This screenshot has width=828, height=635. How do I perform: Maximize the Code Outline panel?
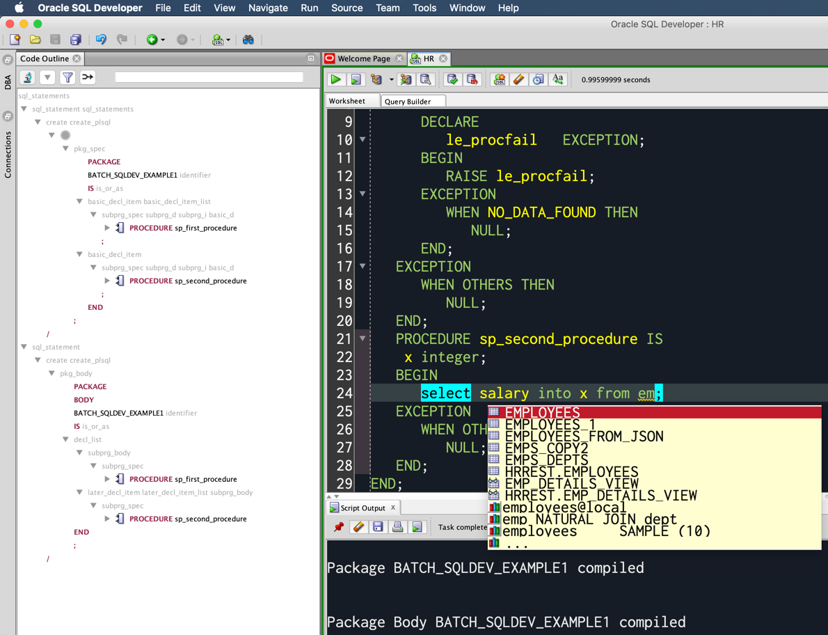coord(311,58)
